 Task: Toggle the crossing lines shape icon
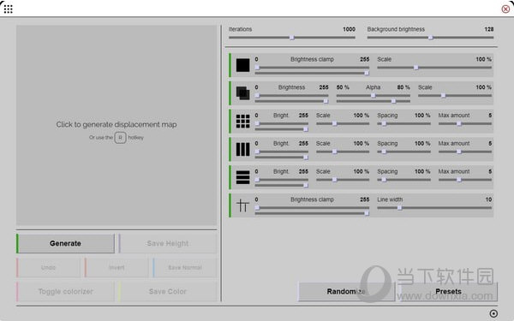click(243, 205)
